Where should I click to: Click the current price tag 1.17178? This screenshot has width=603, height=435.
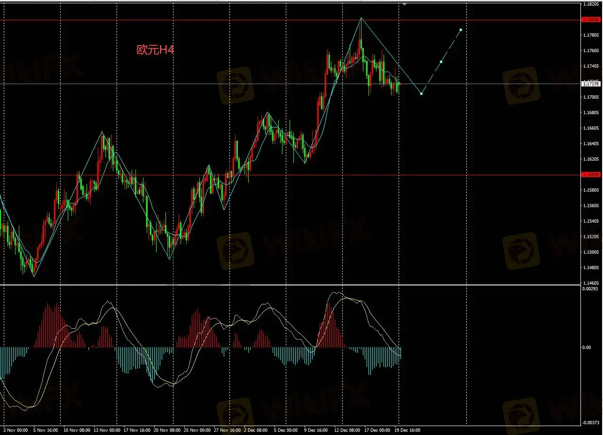[x=591, y=84]
